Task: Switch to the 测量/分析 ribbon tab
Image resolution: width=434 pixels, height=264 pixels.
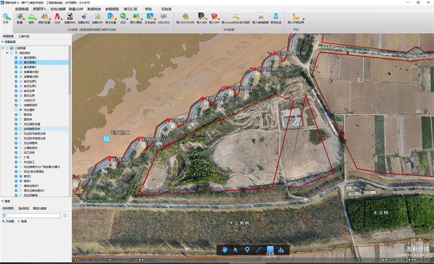Action: pyautogui.click(x=76, y=9)
